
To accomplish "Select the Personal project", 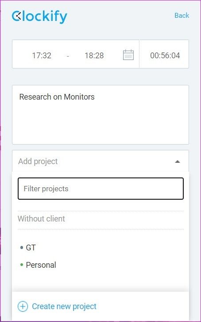I will click(x=41, y=265).
